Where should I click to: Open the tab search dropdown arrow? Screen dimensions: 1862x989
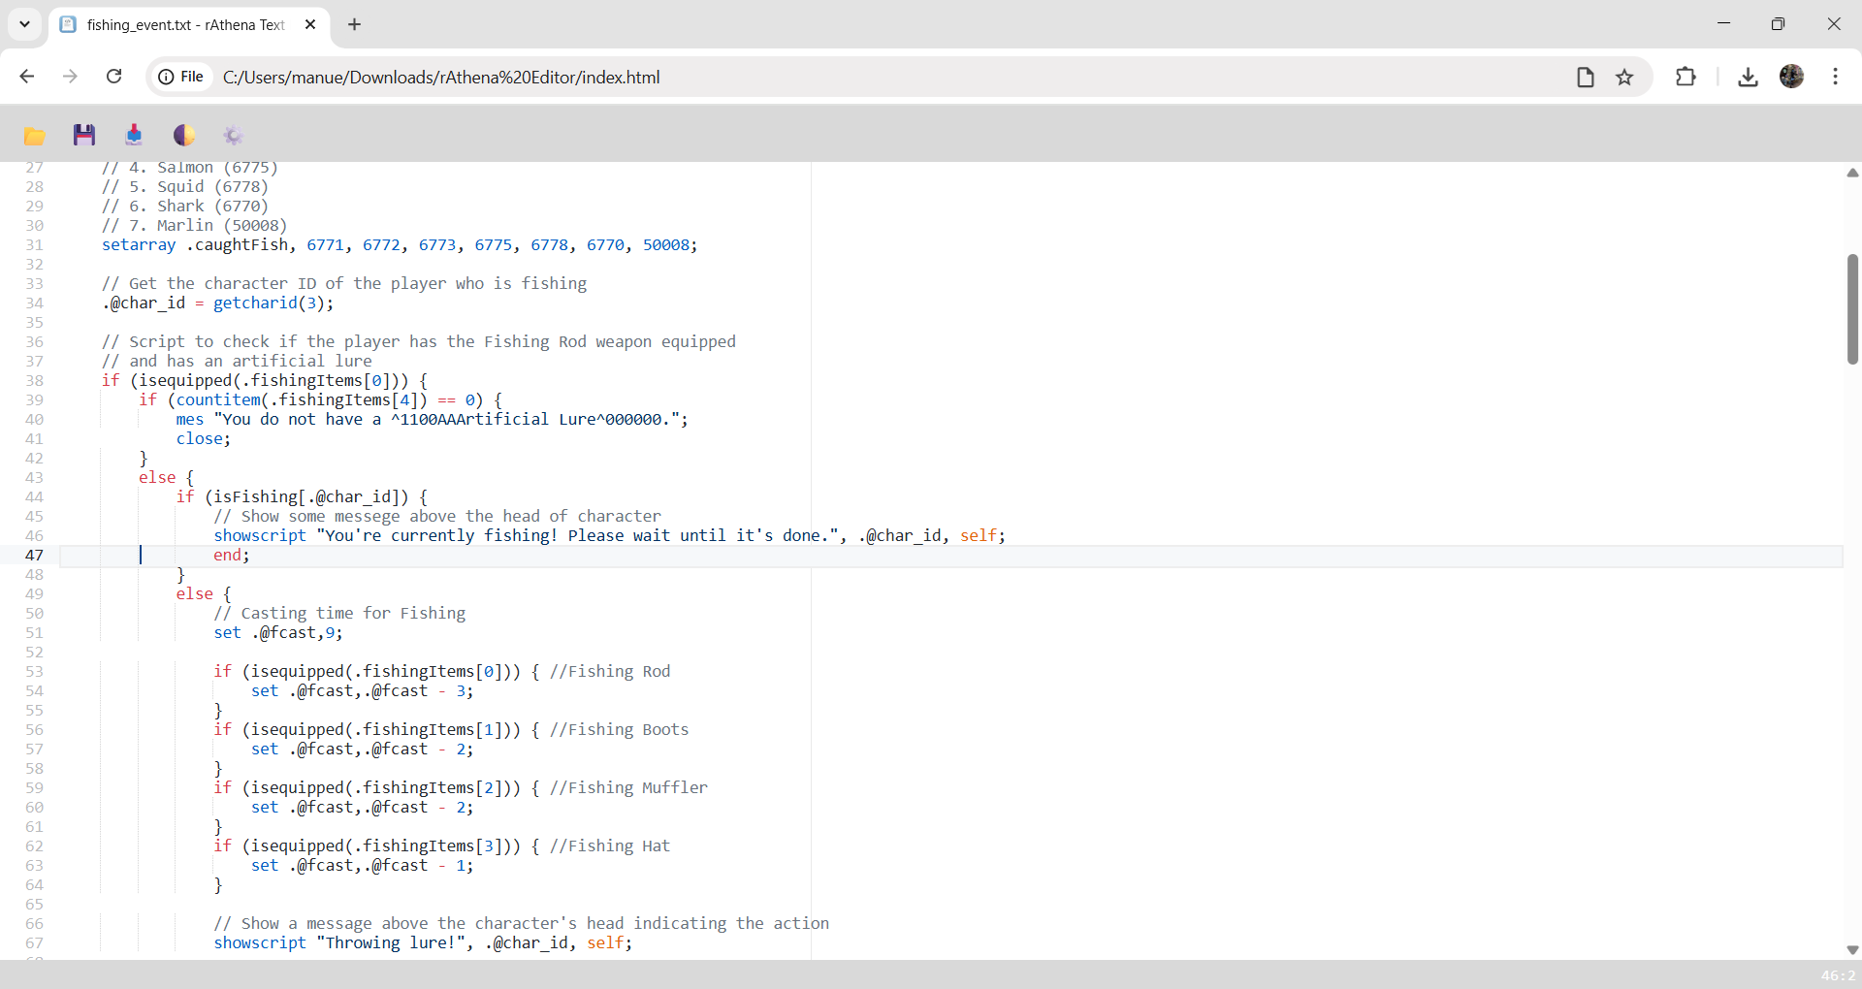pos(24,24)
